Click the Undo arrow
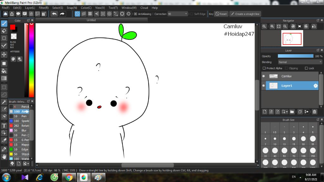The height and width of the screenshot is (182, 324). [x=54, y=14]
